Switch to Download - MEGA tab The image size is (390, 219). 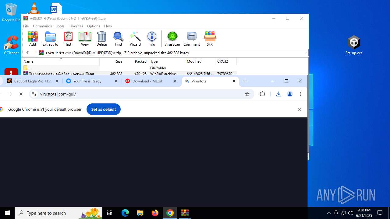click(151, 81)
